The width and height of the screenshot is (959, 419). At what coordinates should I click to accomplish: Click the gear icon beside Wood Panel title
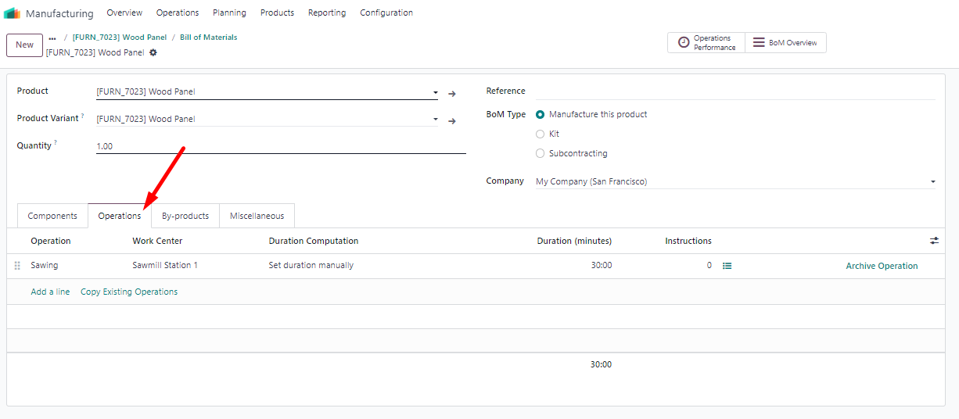tap(153, 52)
